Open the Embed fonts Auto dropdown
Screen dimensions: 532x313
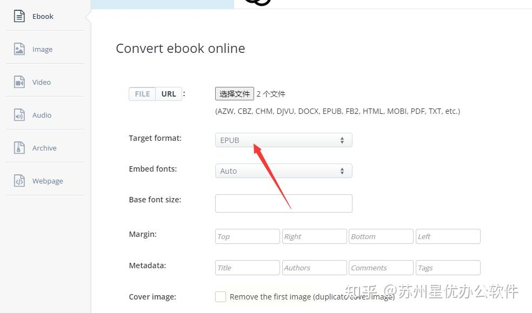(284, 171)
